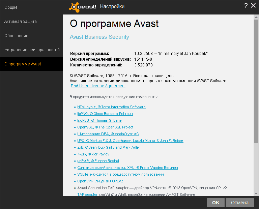Open Синтаксический анализатор XML link
This screenshot has height=209, width=259.
(127, 168)
